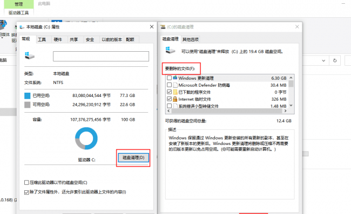Open the 以前的版本 tab
Image resolution: width=351 pixels, height=214 pixels.
point(112,39)
